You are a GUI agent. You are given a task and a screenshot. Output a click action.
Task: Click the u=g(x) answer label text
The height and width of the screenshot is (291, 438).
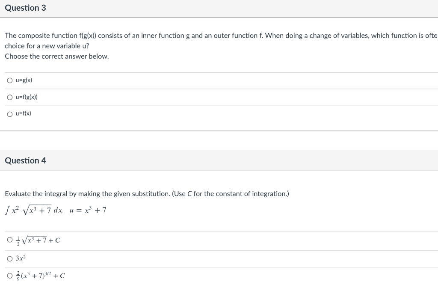click(24, 80)
